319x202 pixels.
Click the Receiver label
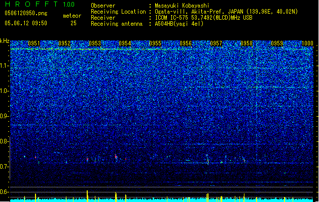pos(103,18)
